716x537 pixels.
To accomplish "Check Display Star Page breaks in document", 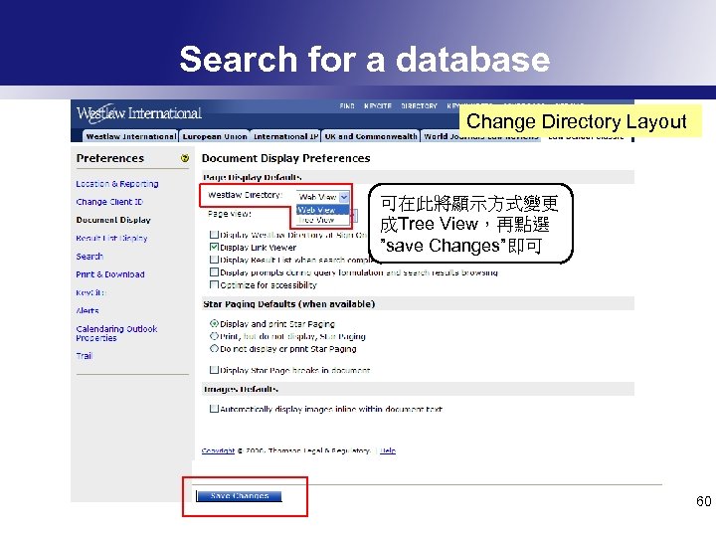I will [x=213, y=370].
